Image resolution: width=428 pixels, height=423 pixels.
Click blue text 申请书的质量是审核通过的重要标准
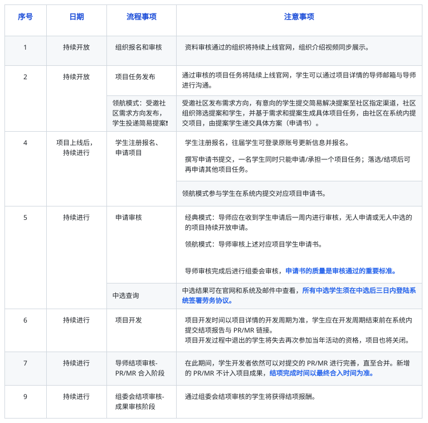(x=341, y=271)
